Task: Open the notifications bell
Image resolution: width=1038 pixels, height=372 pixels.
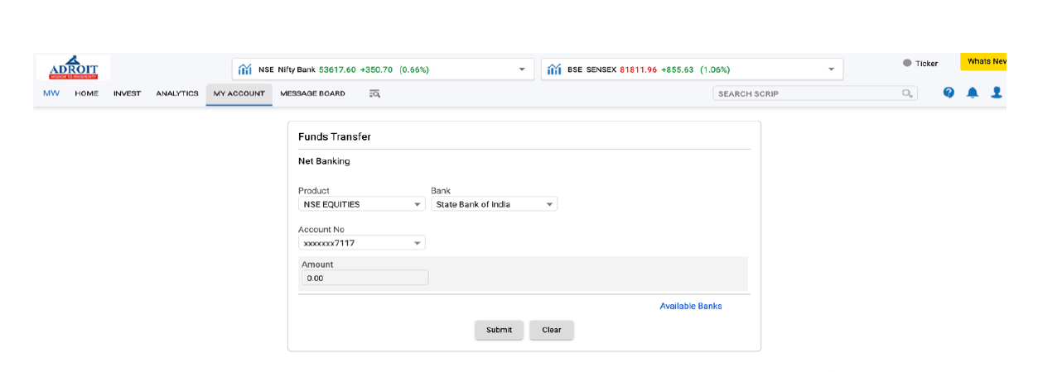Action: [973, 93]
